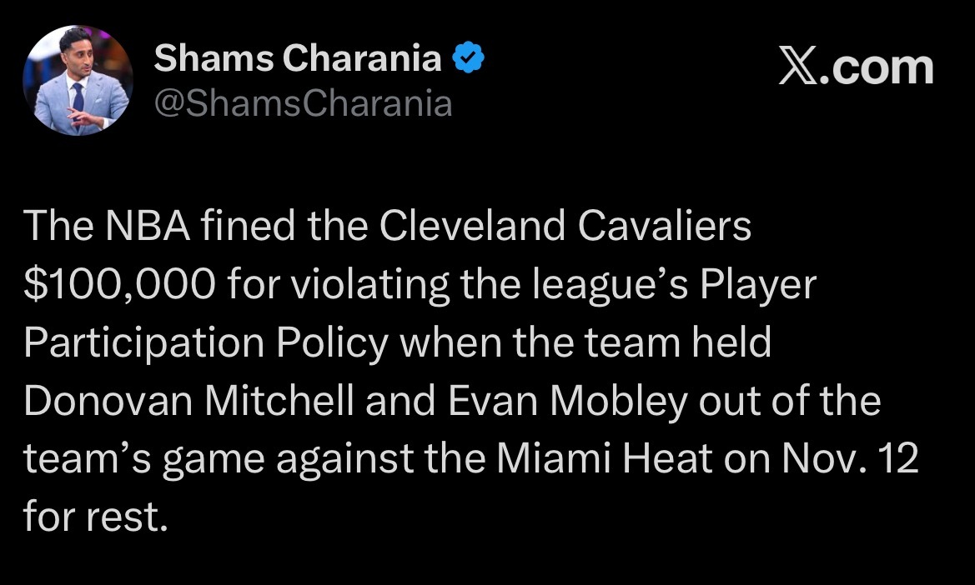Select the Nov. 12 date text
The width and height of the screenshot is (975, 585).
click(x=849, y=459)
